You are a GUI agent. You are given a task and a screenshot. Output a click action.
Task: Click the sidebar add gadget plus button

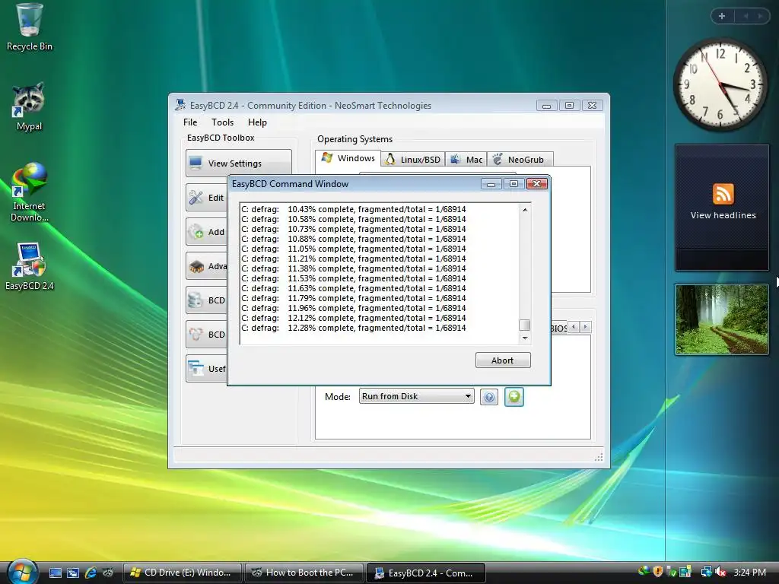[722, 16]
